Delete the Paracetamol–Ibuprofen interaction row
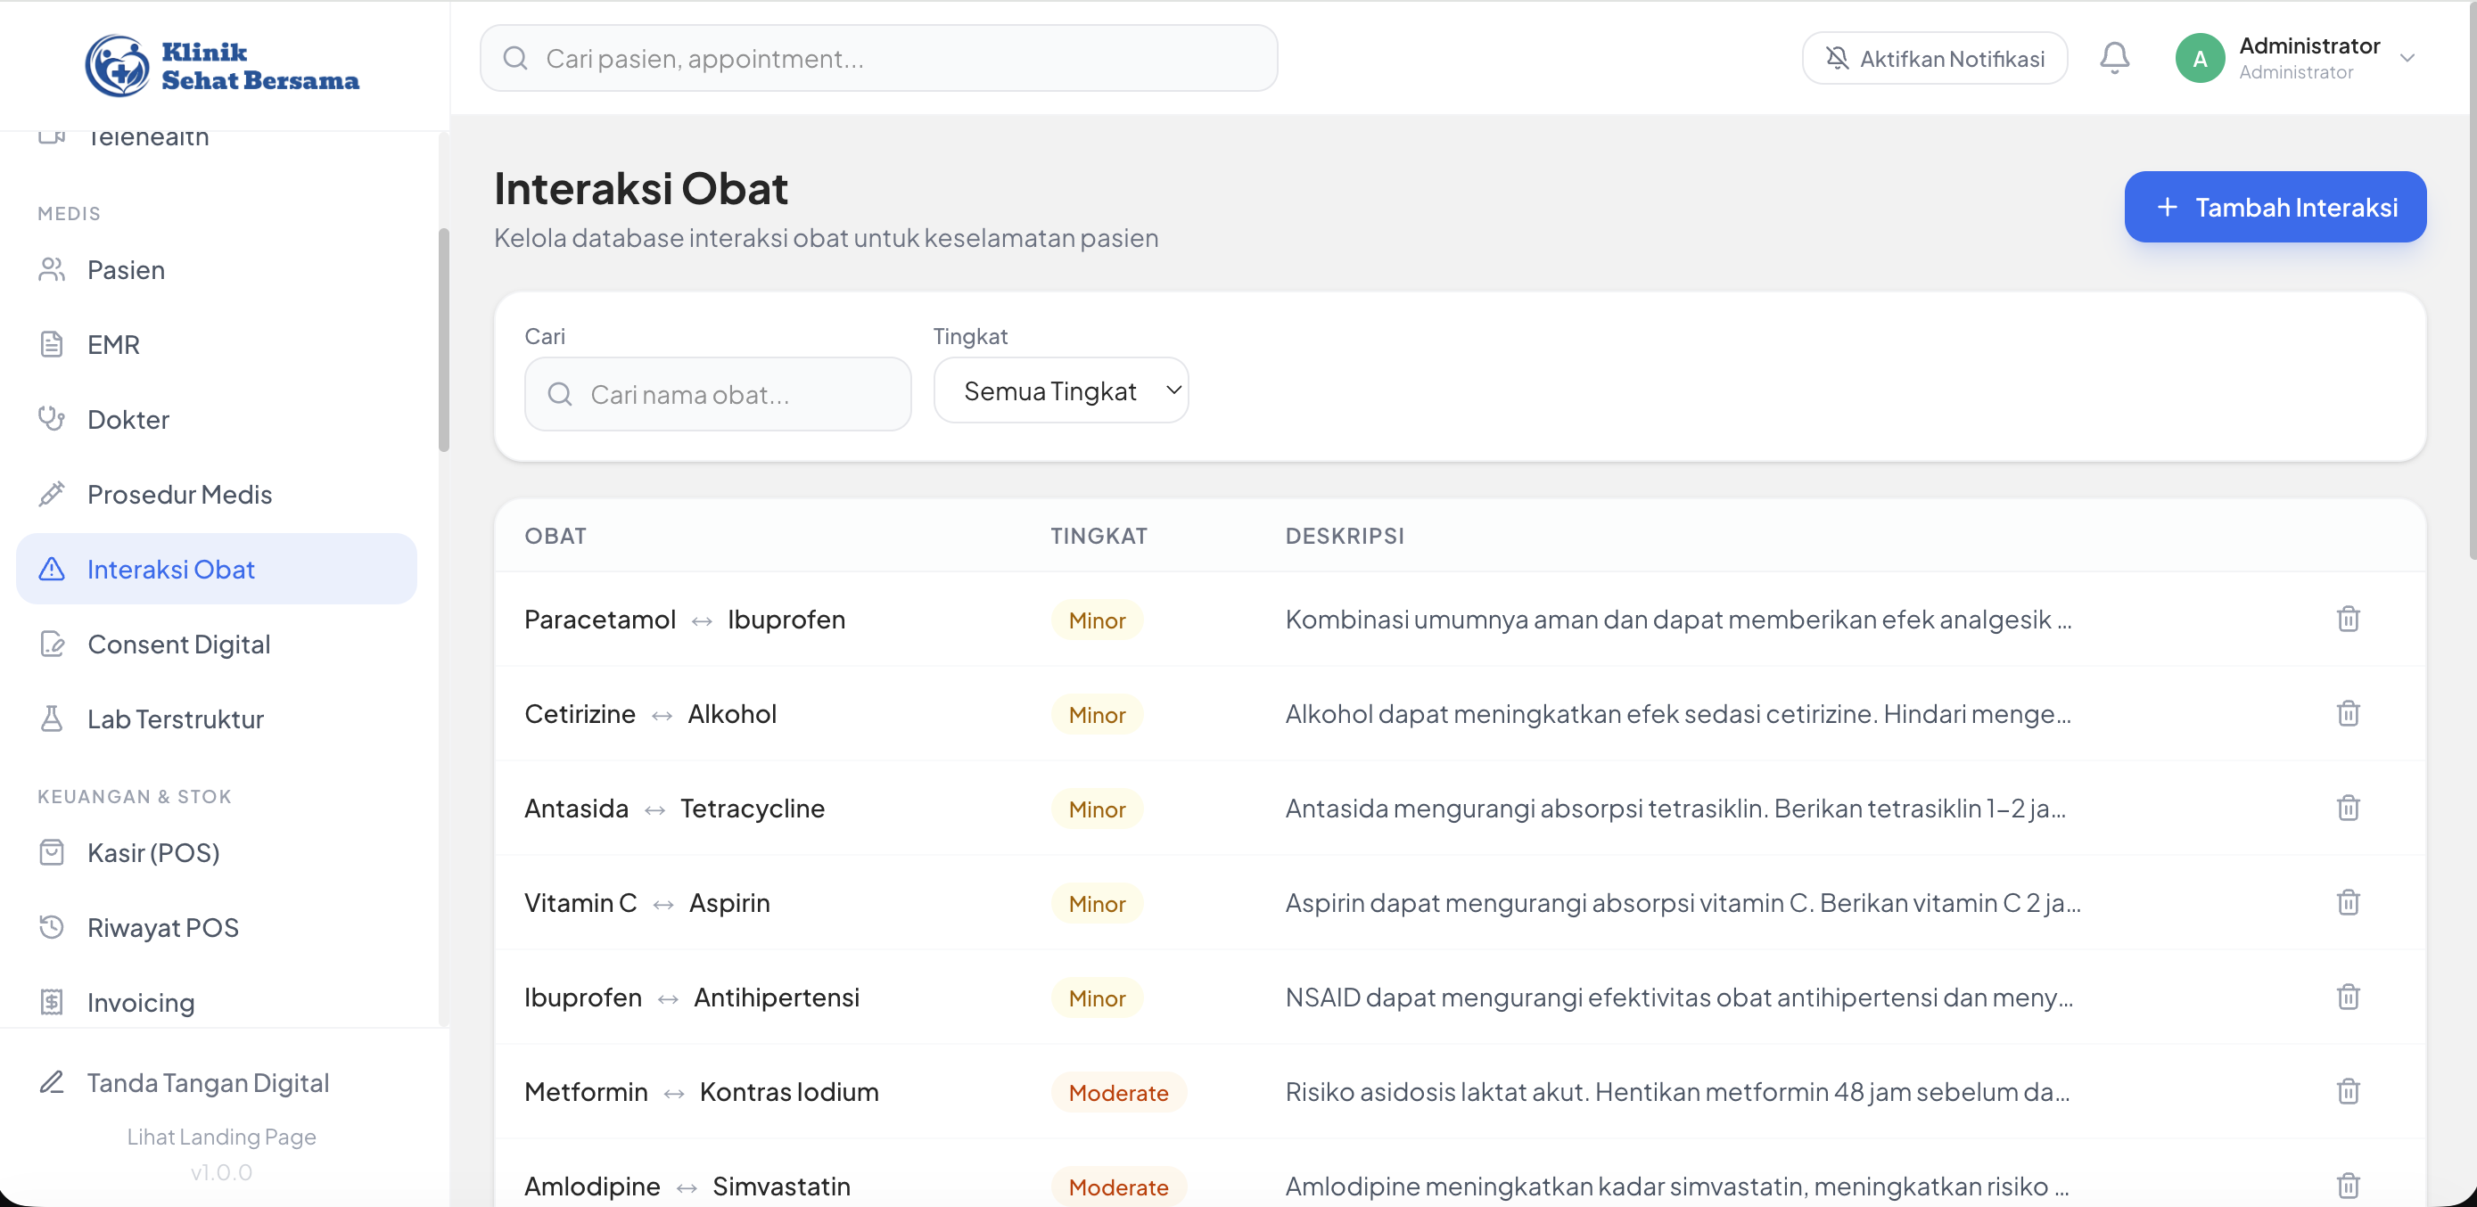The height and width of the screenshot is (1207, 2477). (x=2347, y=619)
